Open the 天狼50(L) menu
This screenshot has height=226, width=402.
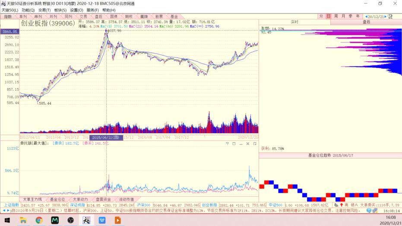point(10,10)
